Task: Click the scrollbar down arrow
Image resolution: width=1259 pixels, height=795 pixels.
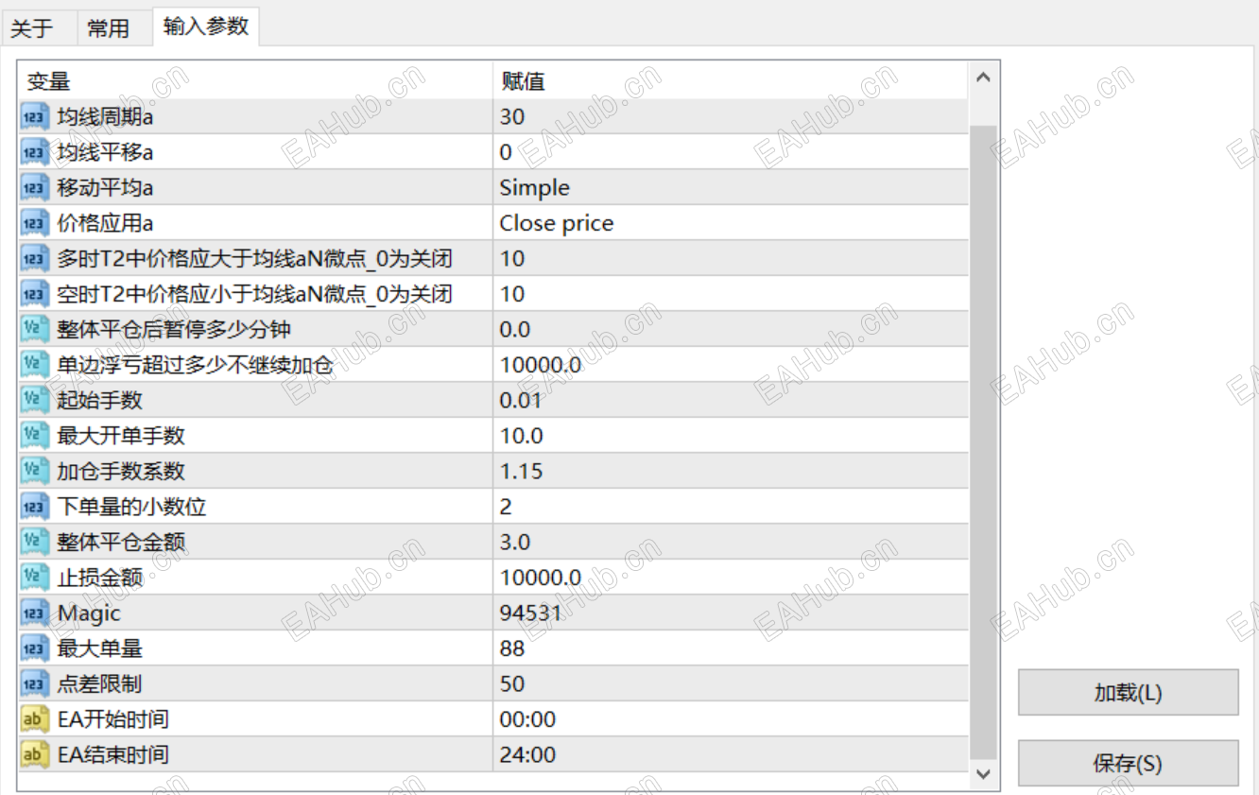Action: 983,774
